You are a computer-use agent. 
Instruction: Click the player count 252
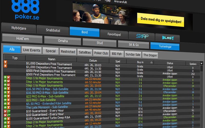pyautogui.click(x=193, y=74)
